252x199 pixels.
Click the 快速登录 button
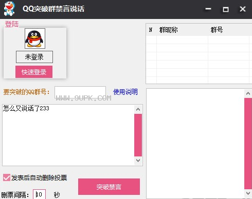click(x=34, y=72)
